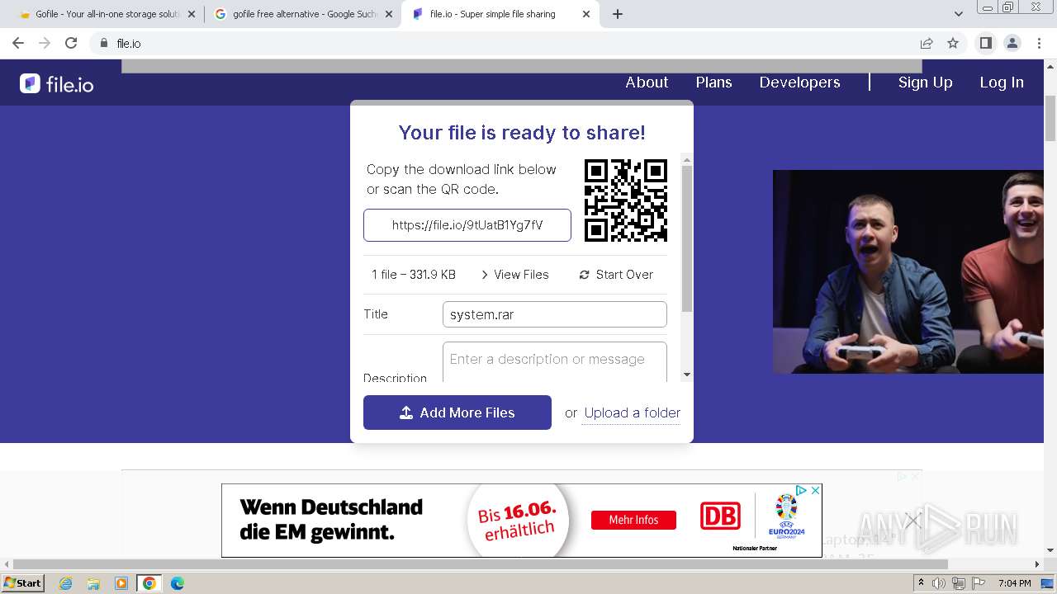The height and width of the screenshot is (594, 1057).
Task: Click the download link field
Action: [x=467, y=225]
